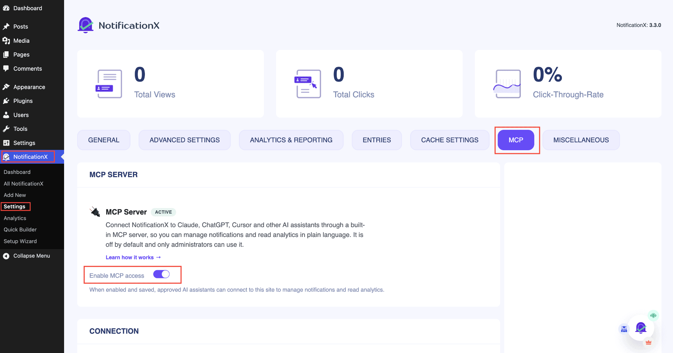This screenshot has height=353, width=673.
Task: Click the Collapse Menu arrow icon
Action: tap(6, 256)
